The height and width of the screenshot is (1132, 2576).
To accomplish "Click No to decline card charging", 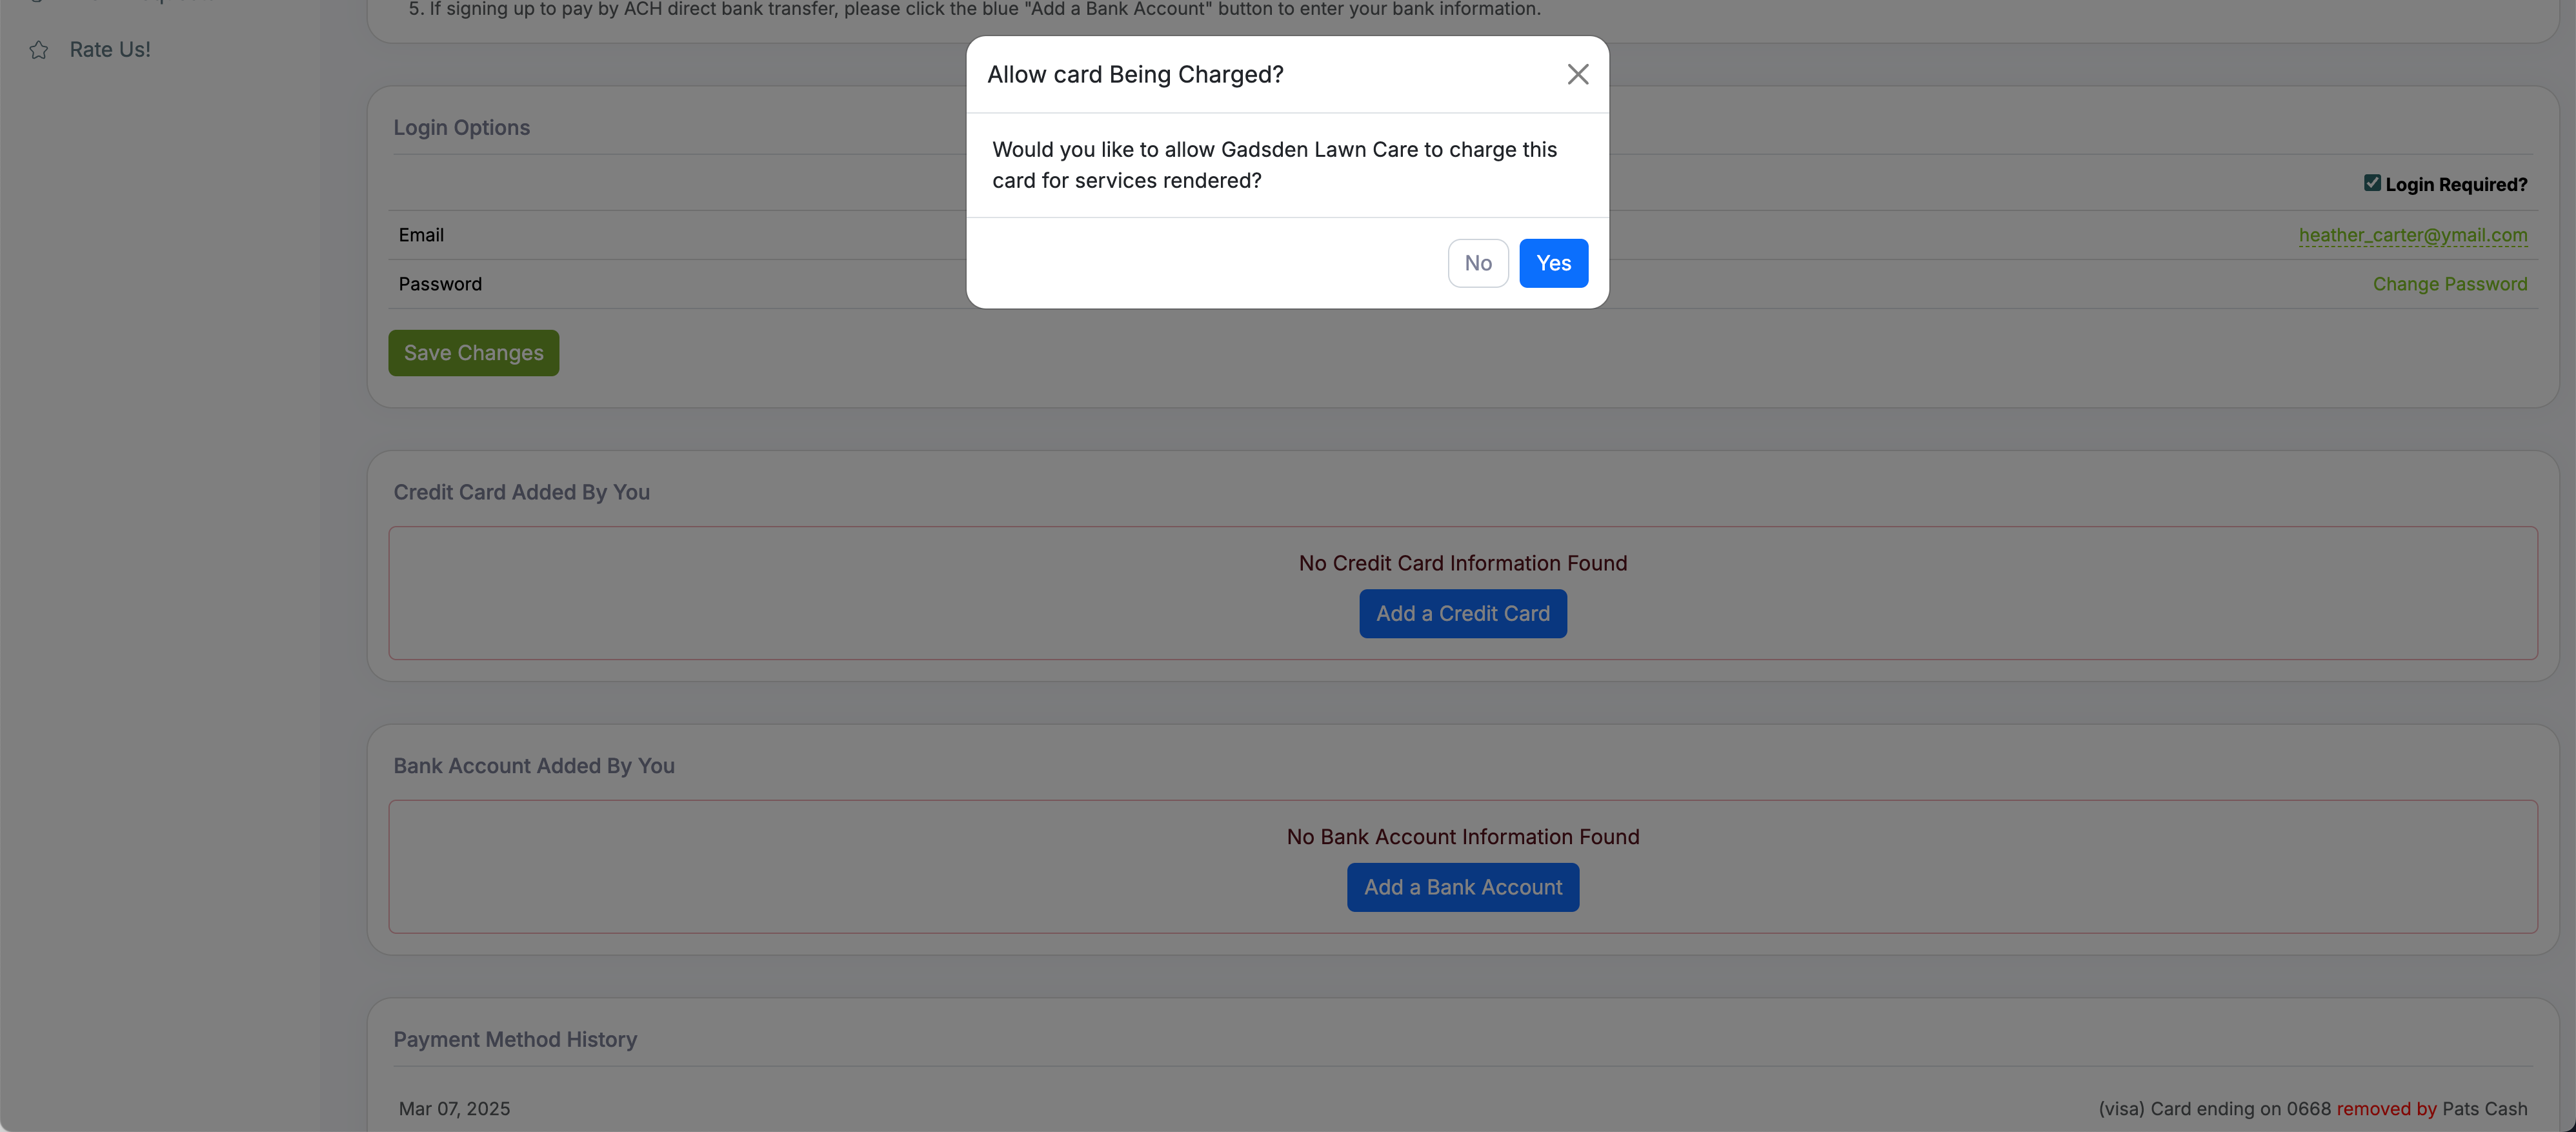I will coord(1478,262).
